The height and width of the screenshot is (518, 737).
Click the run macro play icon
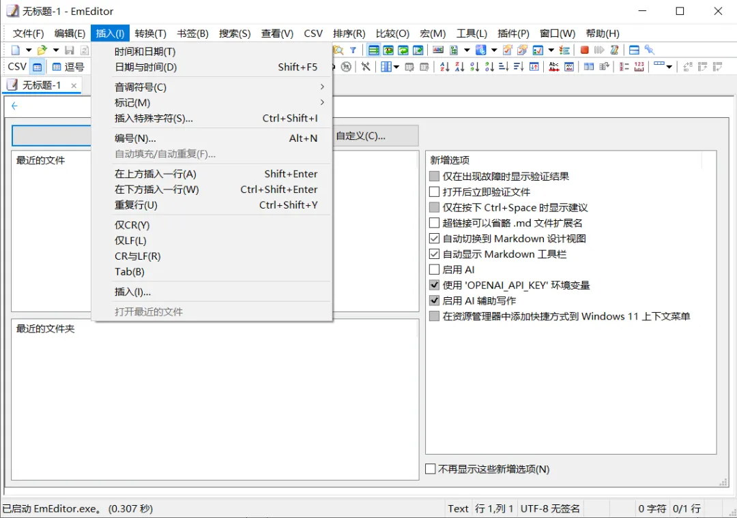click(x=599, y=50)
